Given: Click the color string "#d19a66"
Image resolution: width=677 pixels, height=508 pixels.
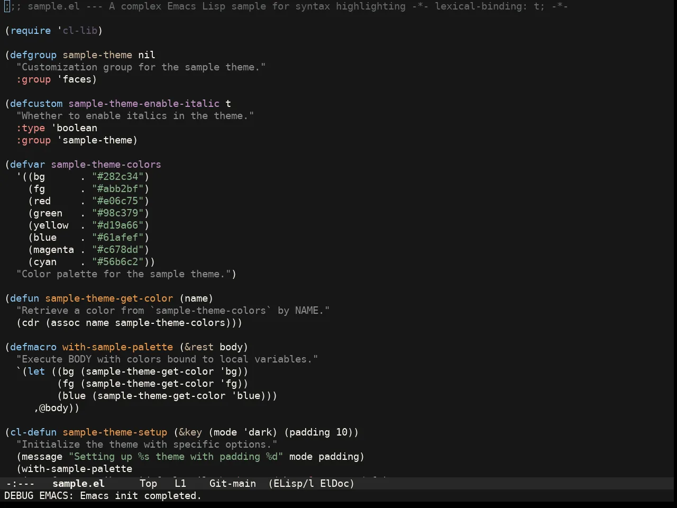Looking at the screenshot, I should pyautogui.click(x=118, y=225).
